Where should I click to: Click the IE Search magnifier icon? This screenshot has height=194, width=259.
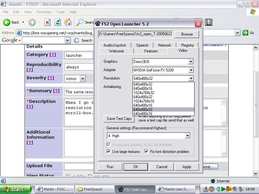click(x=80, y=22)
